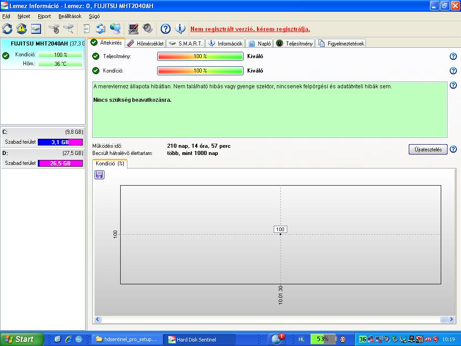
Task: Click the loudspeaker sound toolbar icon
Action: [x=147, y=29]
